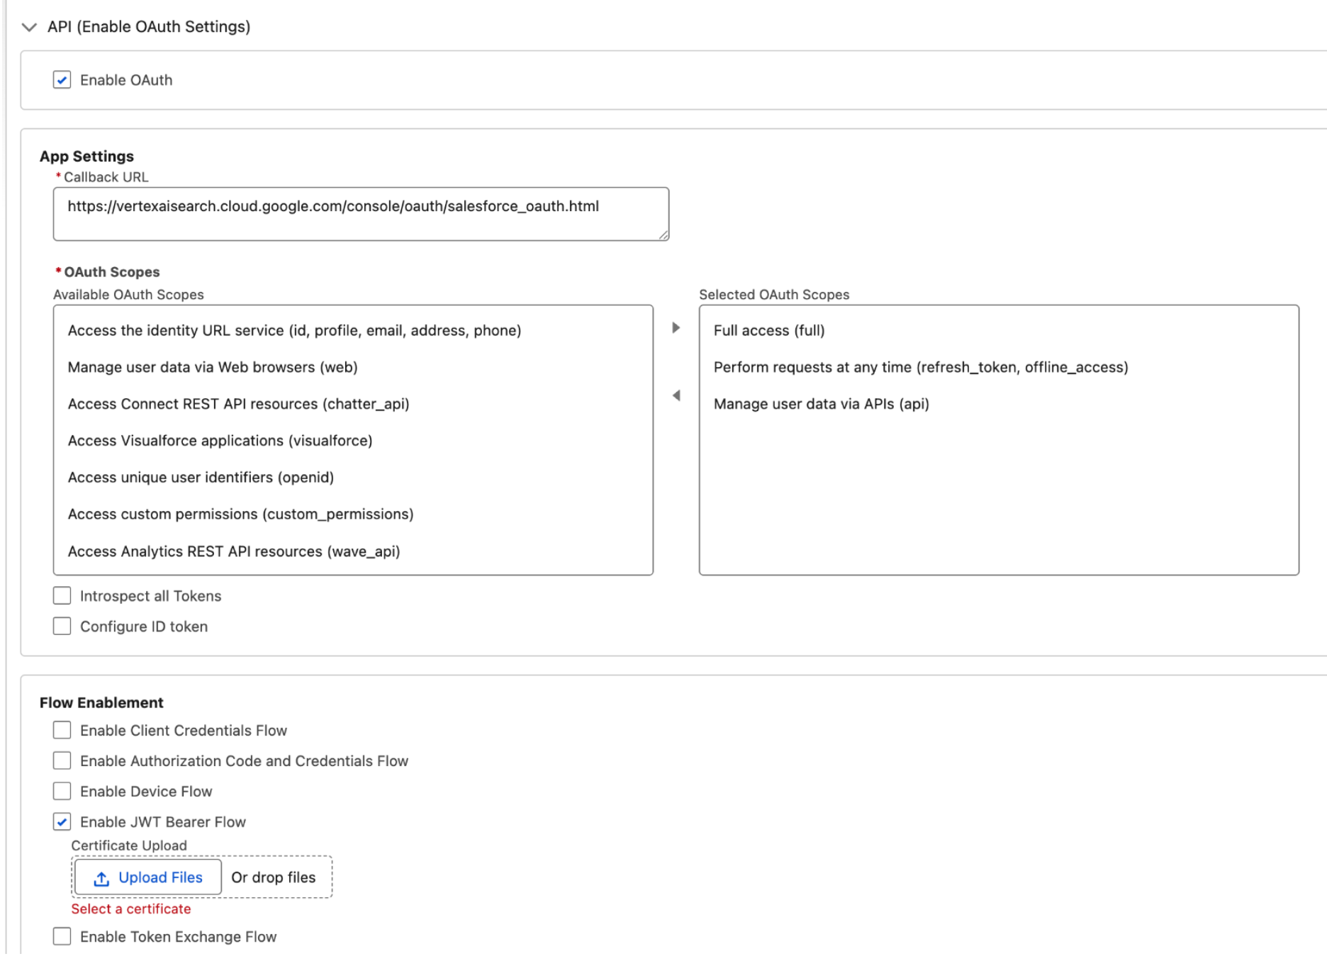This screenshot has width=1327, height=961.
Task: Check Introspect all Tokens
Action: coord(62,595)
